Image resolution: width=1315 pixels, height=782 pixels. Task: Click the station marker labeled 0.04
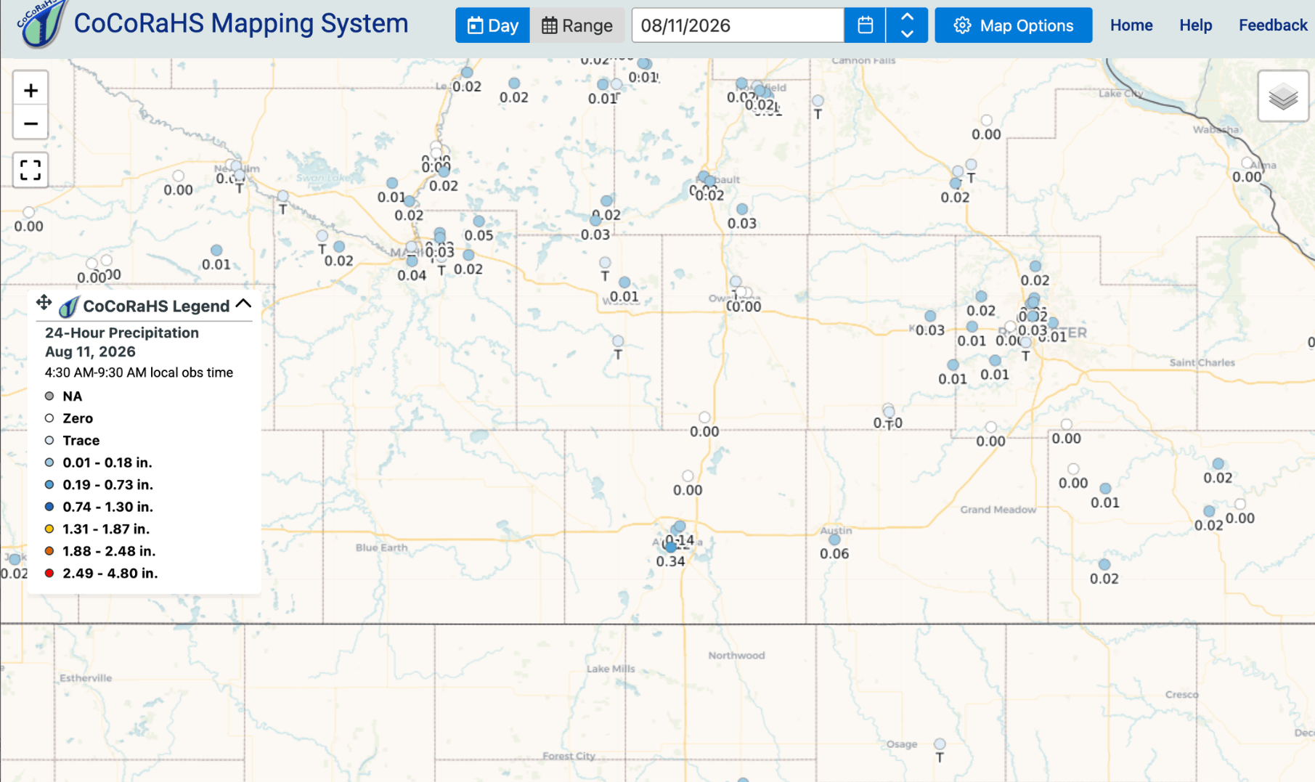412,261
